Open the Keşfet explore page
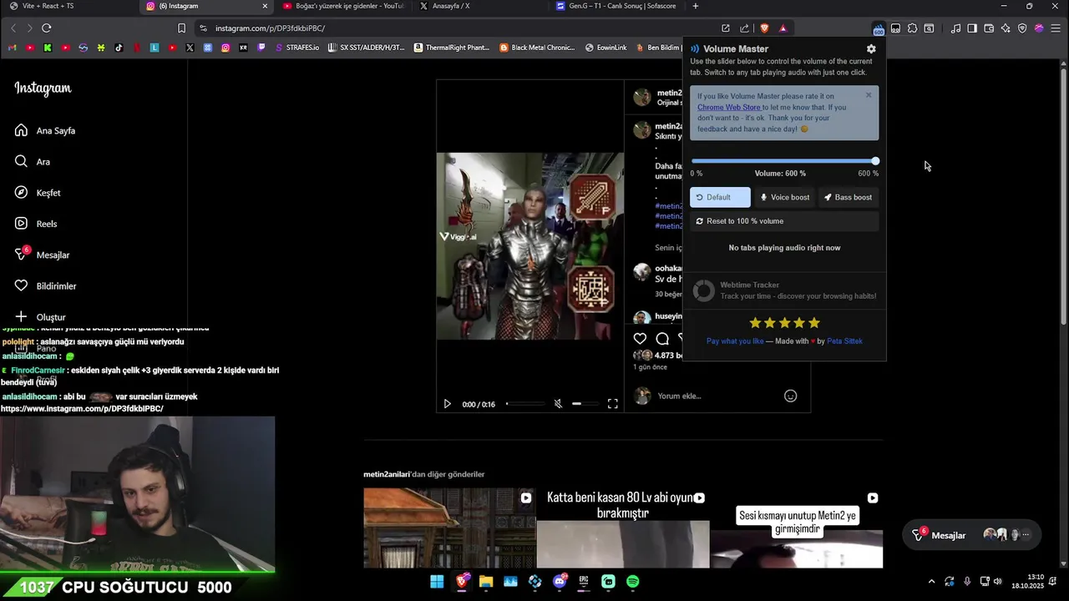Screen dimensions: 1069x601 (38, 193)
